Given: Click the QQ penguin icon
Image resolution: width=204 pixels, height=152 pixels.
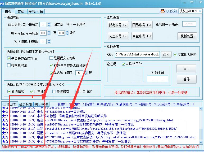Looking at the screenshot, I should coord(162,11).
